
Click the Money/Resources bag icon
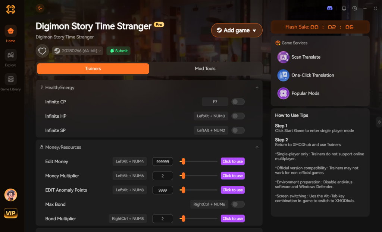(x=42, y=147)
